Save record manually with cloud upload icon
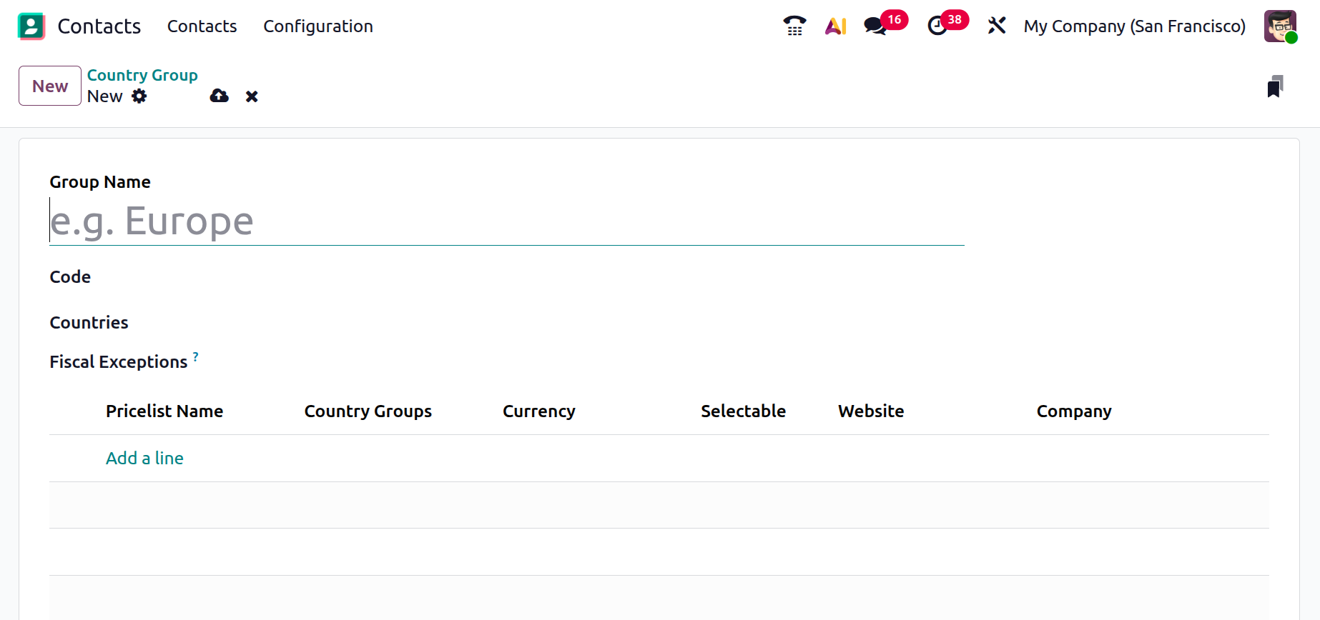This screenshot has width=1320, height=620. pyautogui.click(x=219, y=96)
